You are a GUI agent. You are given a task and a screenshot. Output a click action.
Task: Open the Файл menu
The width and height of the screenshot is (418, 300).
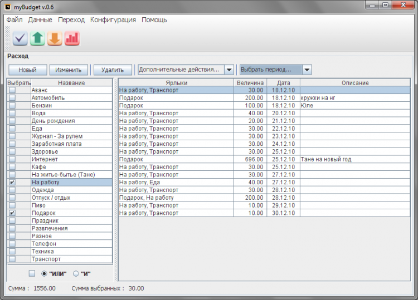(x=14, y=20)
